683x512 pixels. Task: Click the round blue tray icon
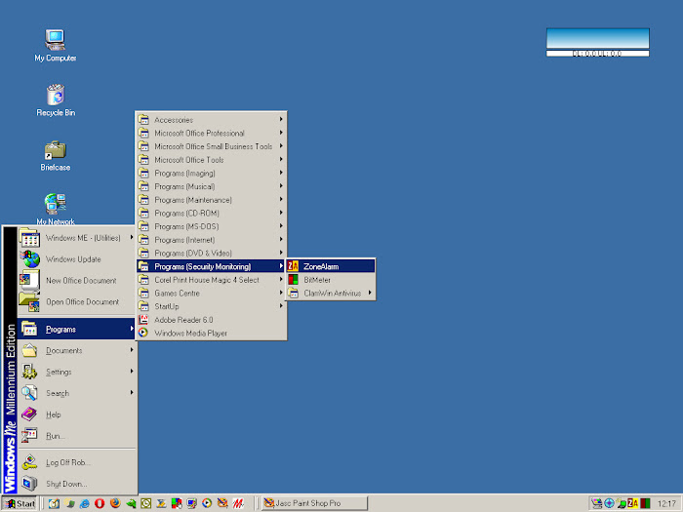click(x=609, y=503)
